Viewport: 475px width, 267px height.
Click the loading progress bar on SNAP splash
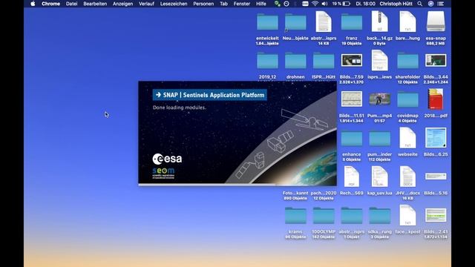tap(237, 185)
